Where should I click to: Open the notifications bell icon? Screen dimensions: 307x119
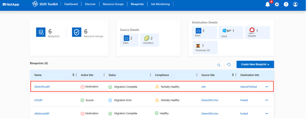pyautogui.click(x=267, y=4)
